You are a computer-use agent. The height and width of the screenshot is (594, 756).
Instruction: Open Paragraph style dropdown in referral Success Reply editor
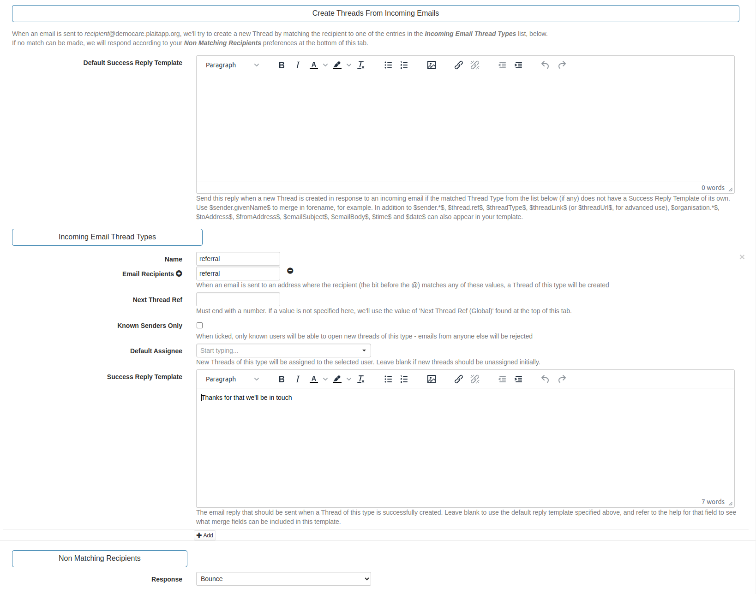[232, 379]
